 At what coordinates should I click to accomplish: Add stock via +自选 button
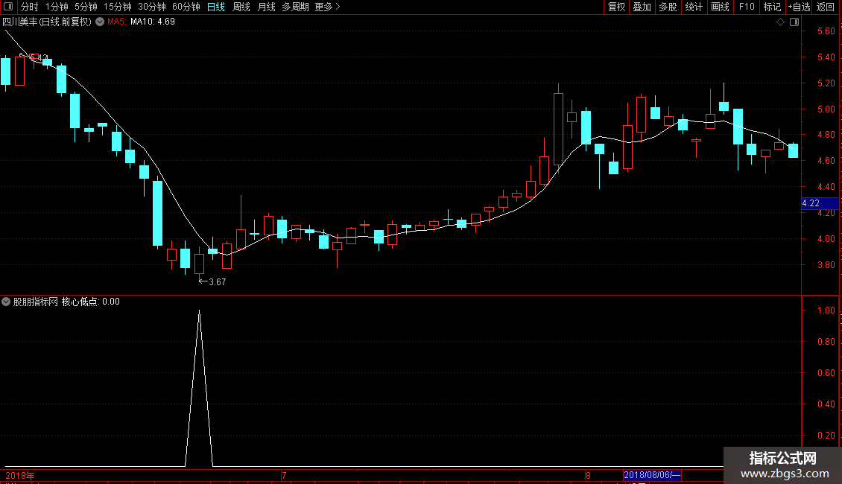coord(799,7)
